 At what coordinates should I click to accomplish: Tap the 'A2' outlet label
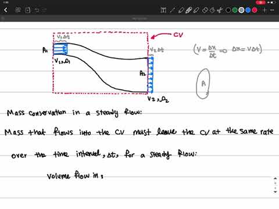[143, 73]
